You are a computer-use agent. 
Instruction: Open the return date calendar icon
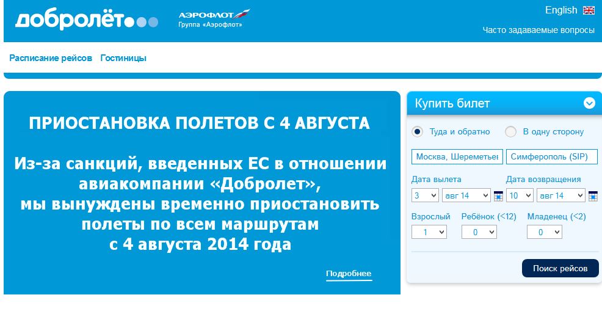[592, 196]
